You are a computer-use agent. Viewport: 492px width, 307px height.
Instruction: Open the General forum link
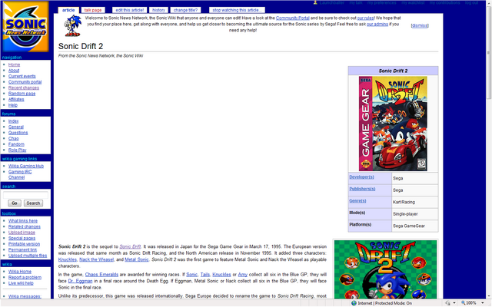(16, 127)
